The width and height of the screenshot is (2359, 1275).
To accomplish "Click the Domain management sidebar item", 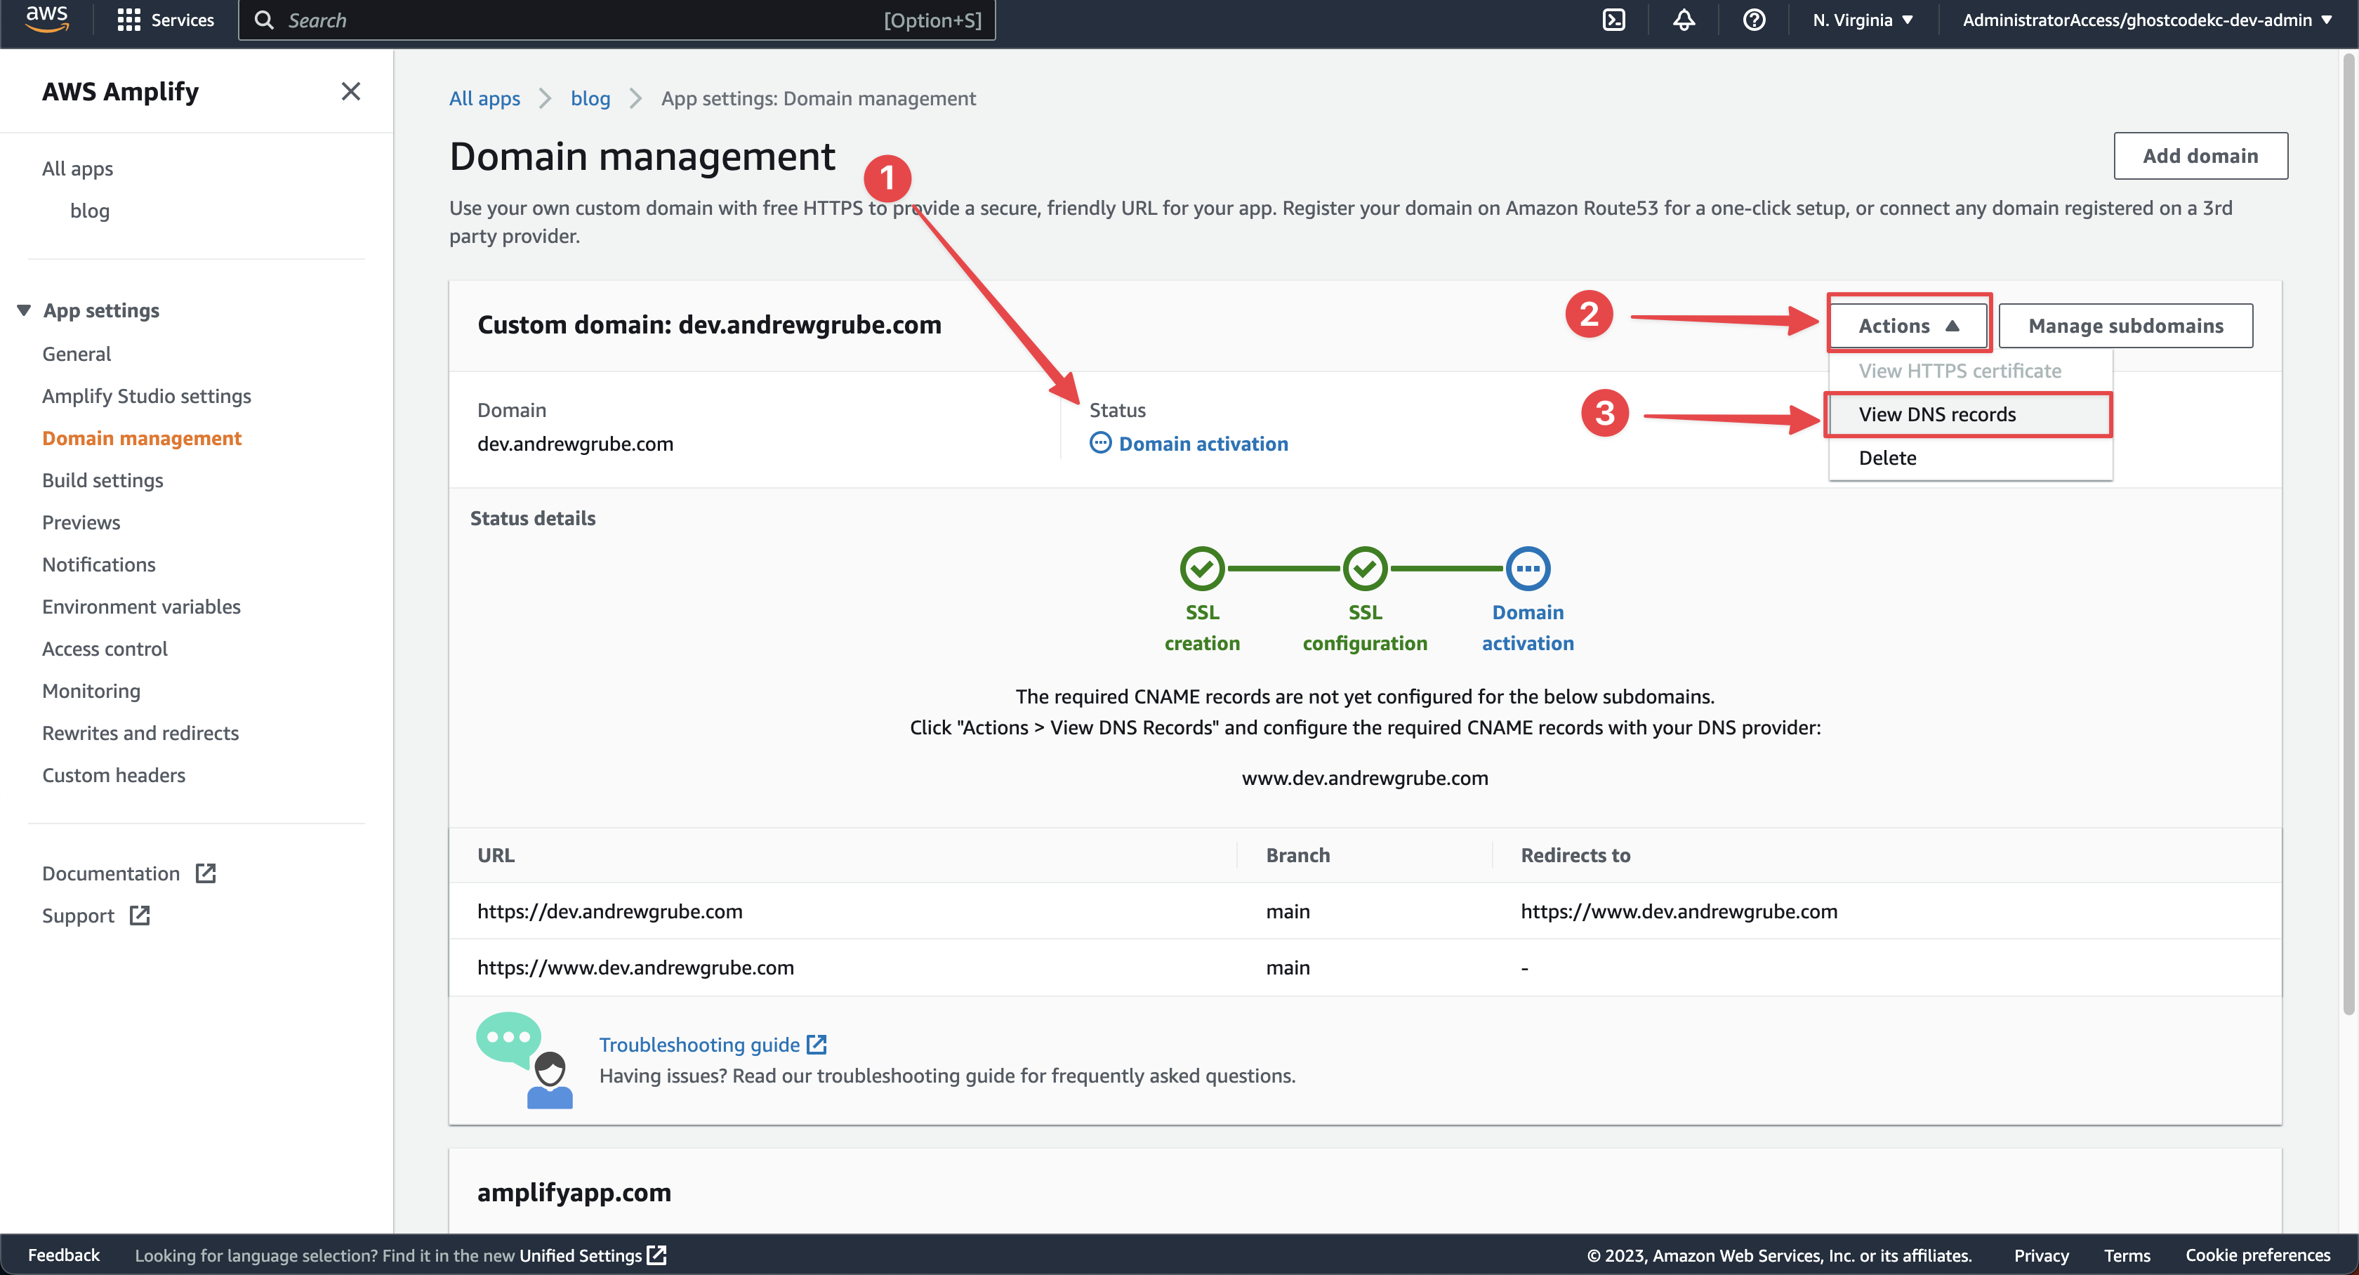I will [141, 437].
